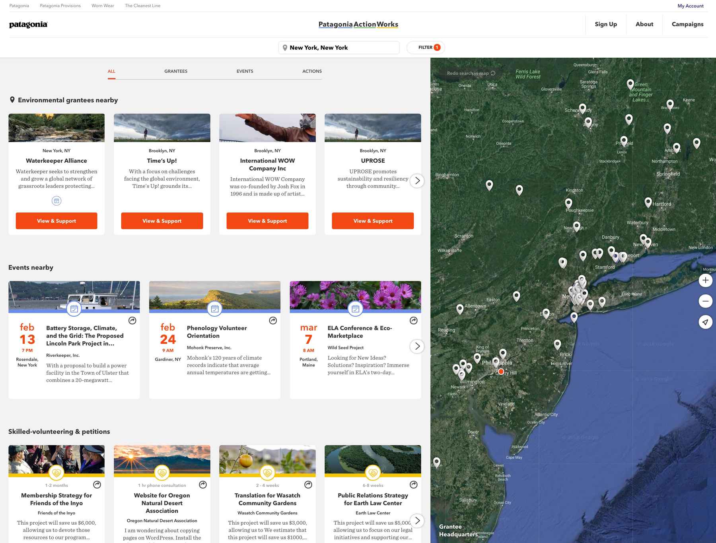
Task: Zoom in on the map
Action: (x=705, y=280)
